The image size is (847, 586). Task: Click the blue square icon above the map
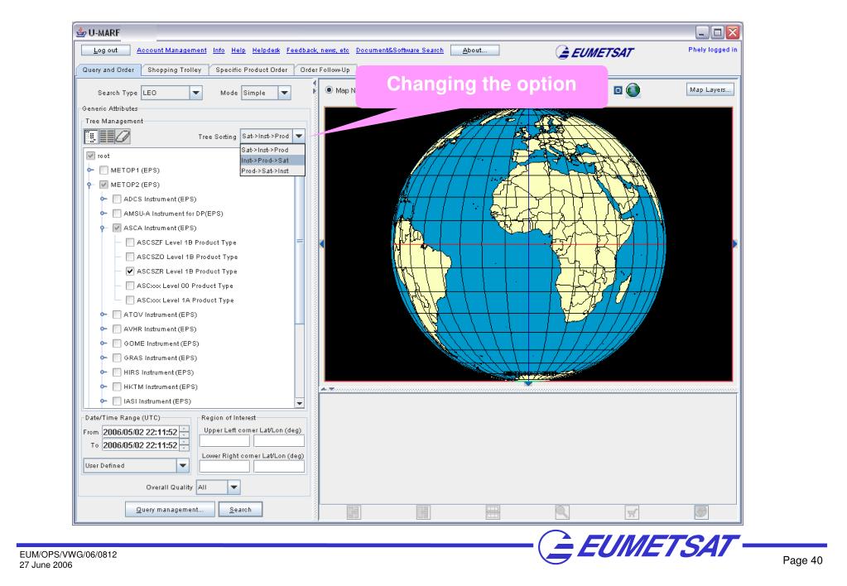(x=618, y=90)
